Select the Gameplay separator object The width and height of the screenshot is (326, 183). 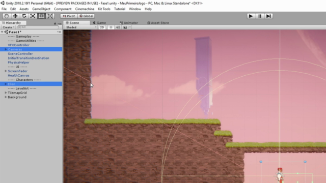point(23,36)
